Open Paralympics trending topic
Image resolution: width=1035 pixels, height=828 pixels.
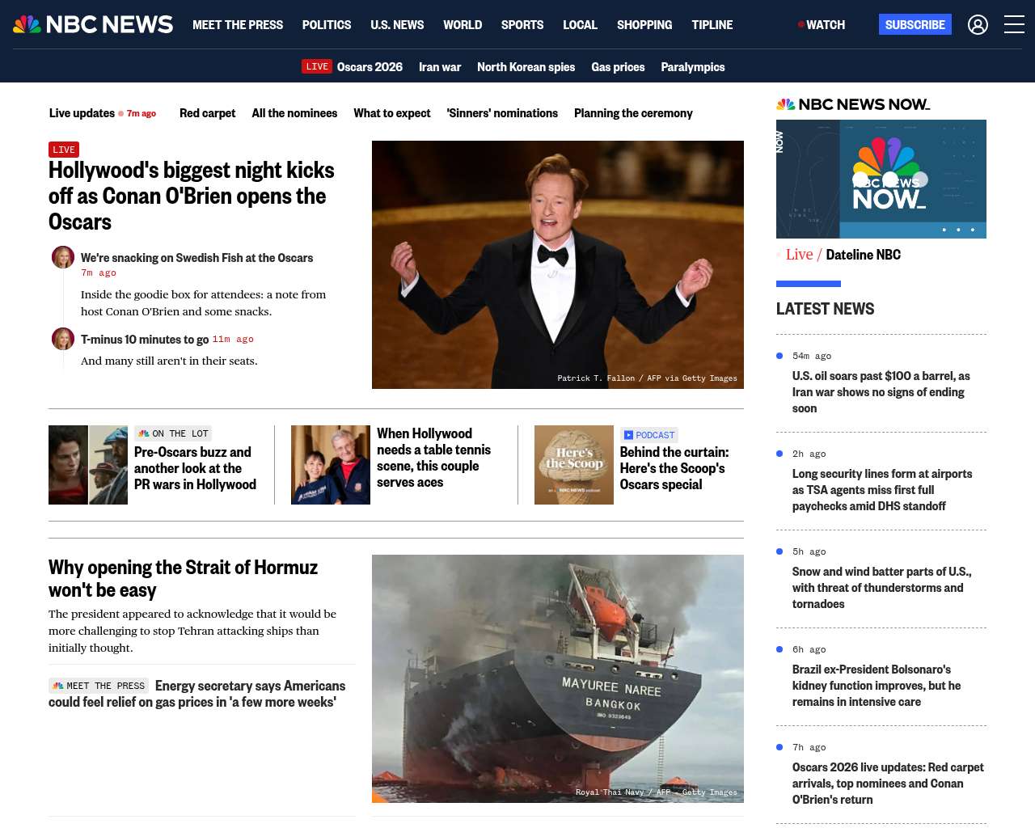pos(693,66)
